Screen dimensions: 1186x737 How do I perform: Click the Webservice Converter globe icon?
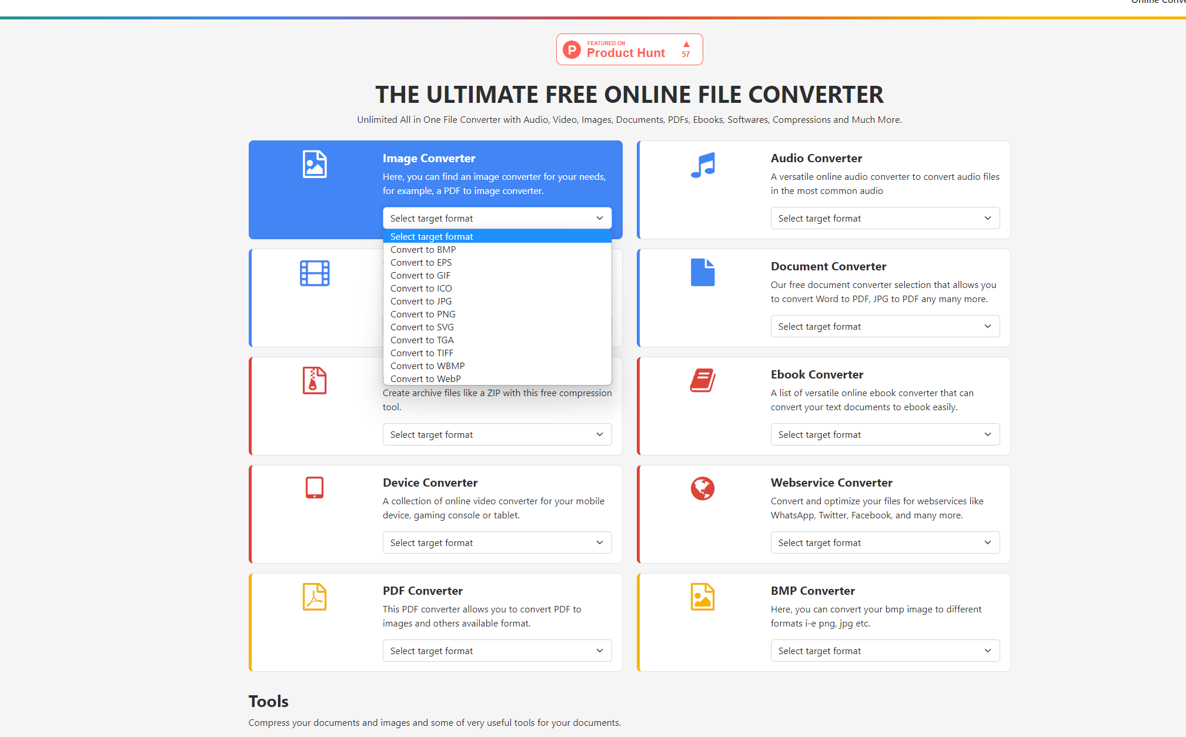[x=703, y=488]
